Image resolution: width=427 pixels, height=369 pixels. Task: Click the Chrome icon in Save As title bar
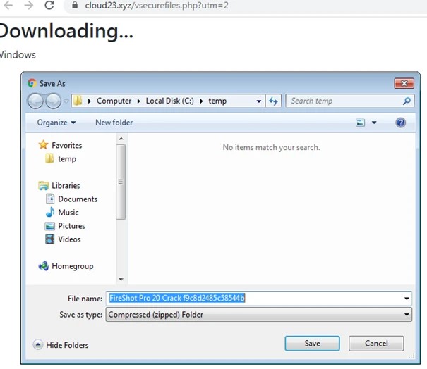coord(32,83)
